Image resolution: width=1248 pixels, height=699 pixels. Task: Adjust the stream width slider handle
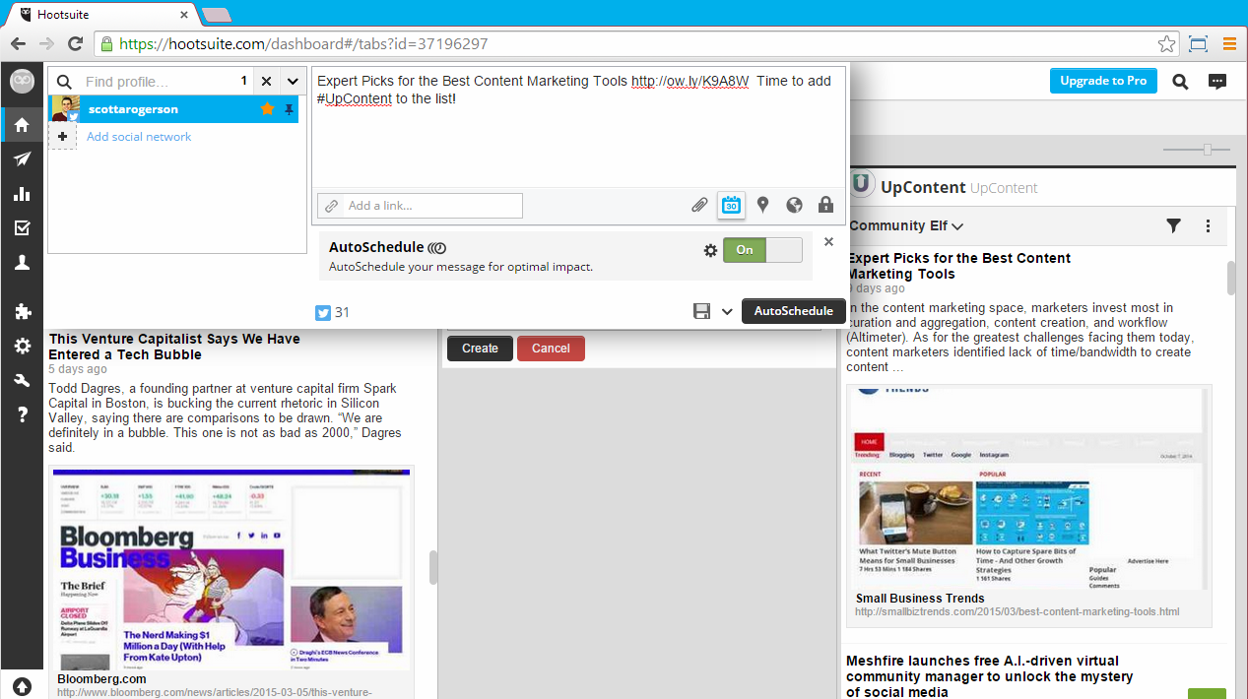point(1207,150)
